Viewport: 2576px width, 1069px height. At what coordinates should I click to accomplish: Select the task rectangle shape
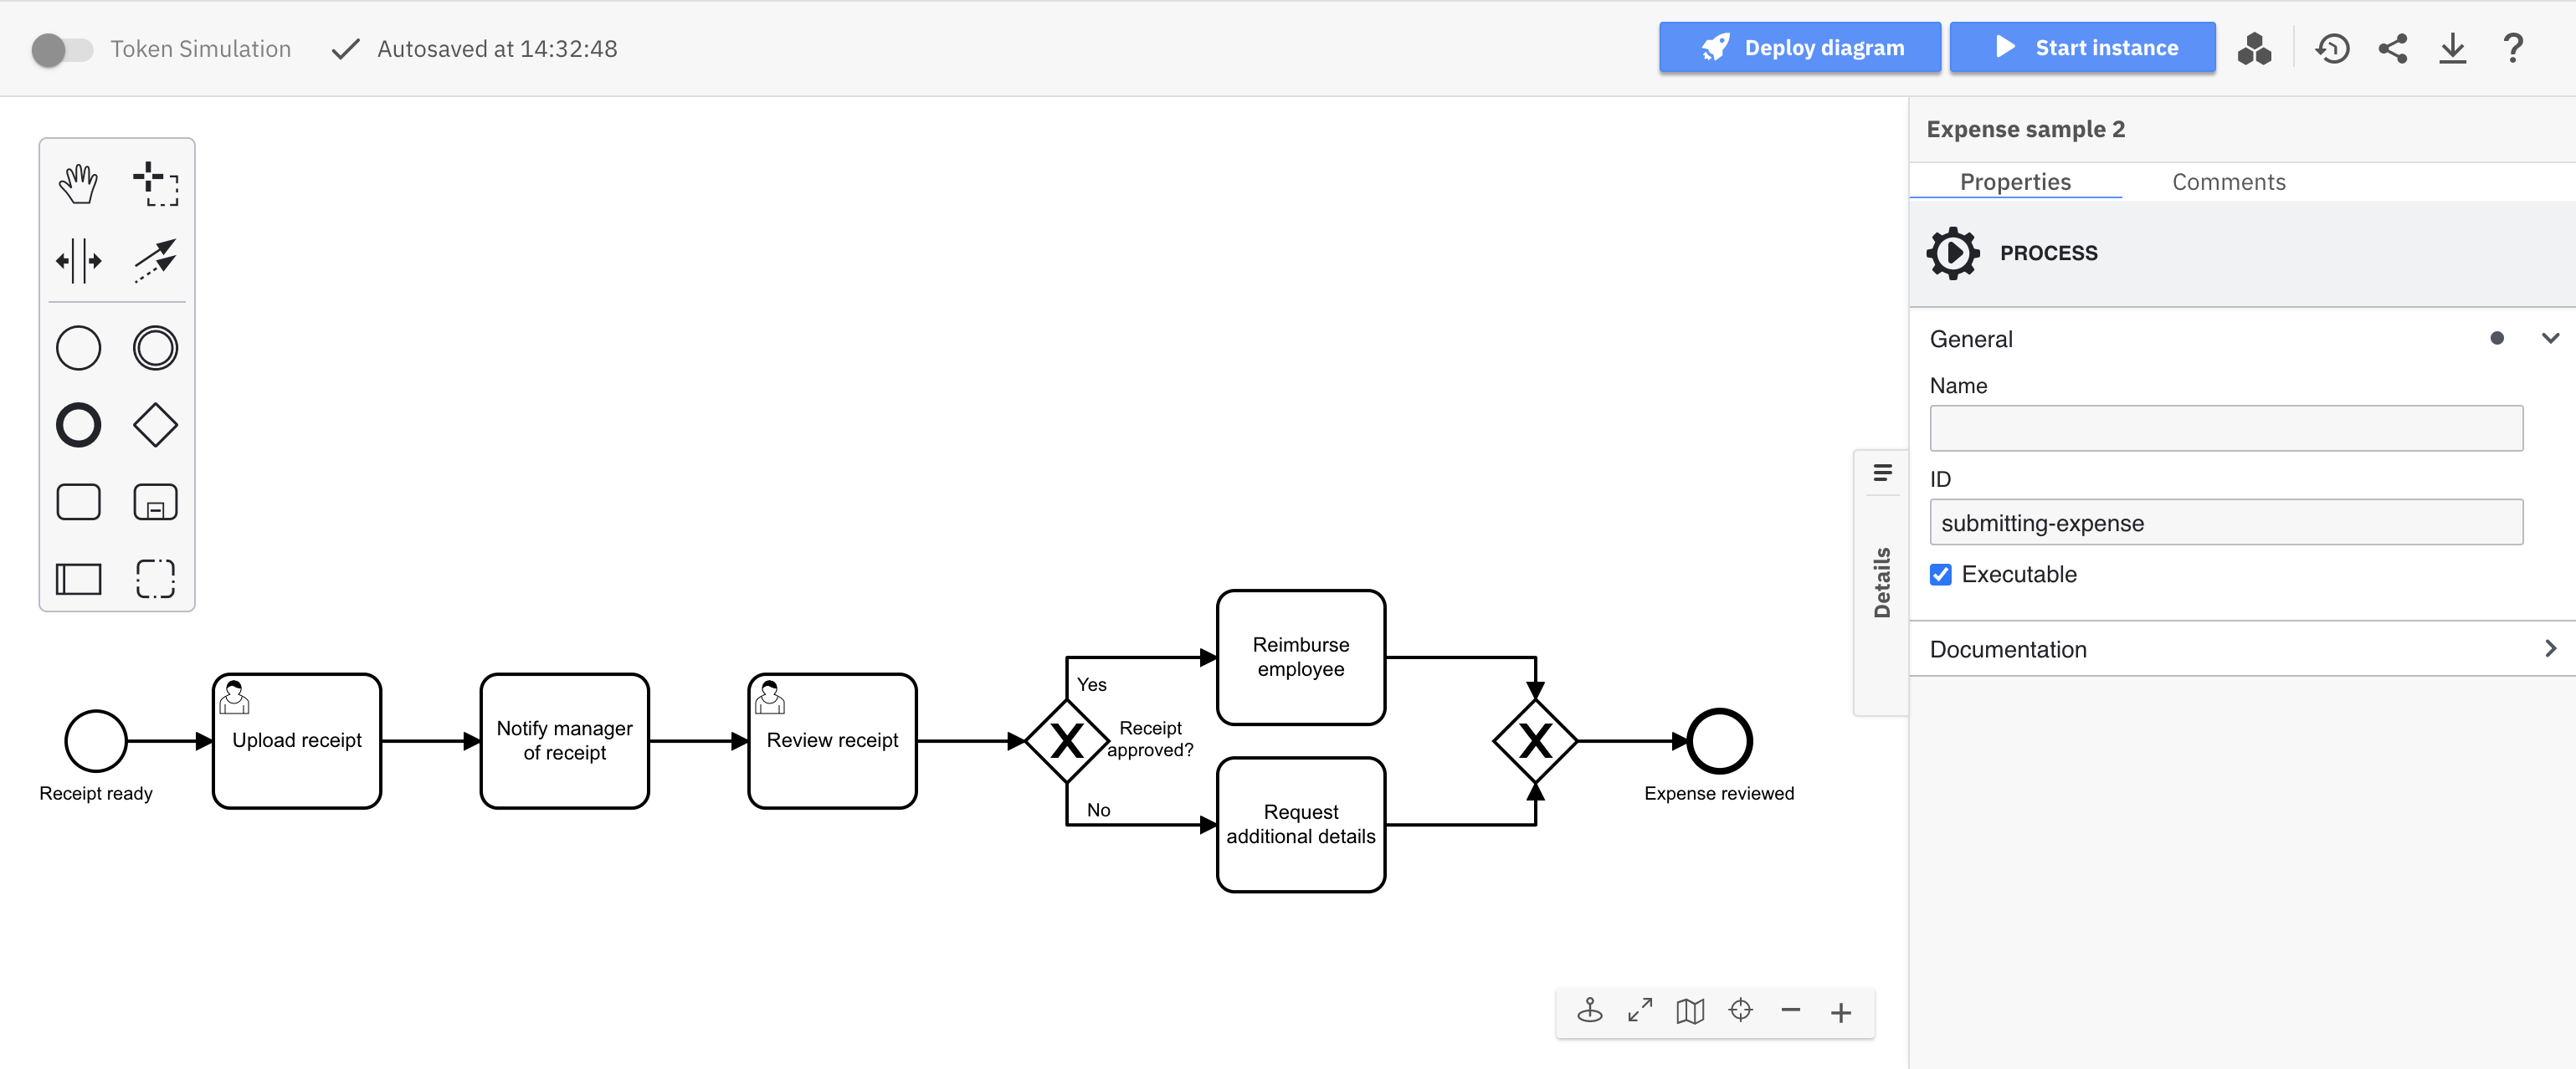pos(79,503)
